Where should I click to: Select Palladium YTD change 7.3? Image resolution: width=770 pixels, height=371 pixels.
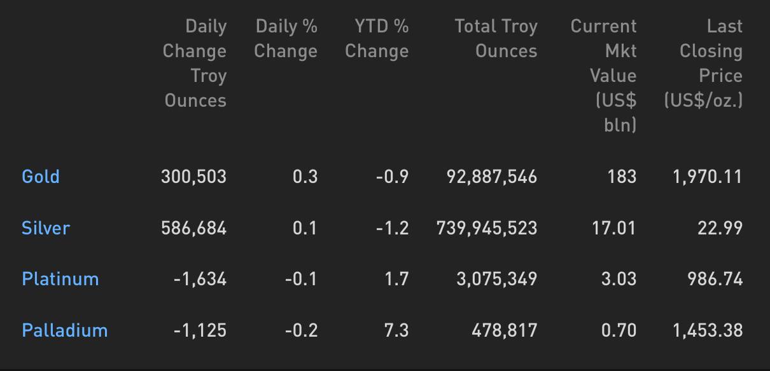point(396,330)
